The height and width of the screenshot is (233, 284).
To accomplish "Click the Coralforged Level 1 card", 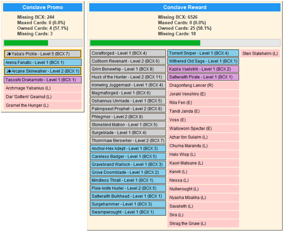I will tap(128, 53).
